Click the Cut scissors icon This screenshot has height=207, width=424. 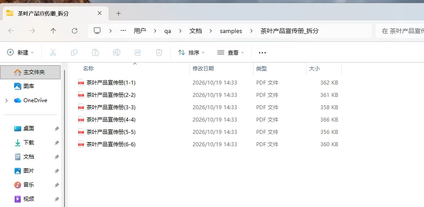(53, 52)
